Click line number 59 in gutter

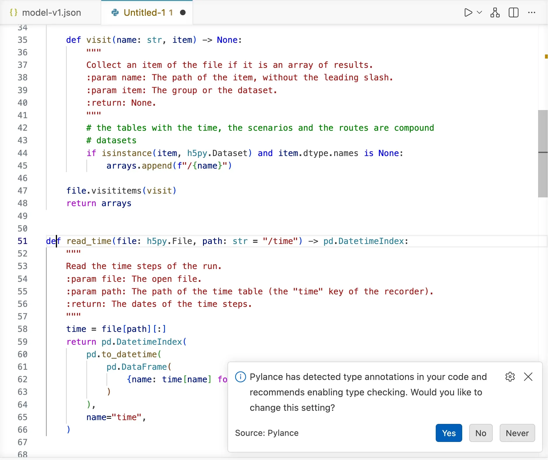(x=22, y=342)
